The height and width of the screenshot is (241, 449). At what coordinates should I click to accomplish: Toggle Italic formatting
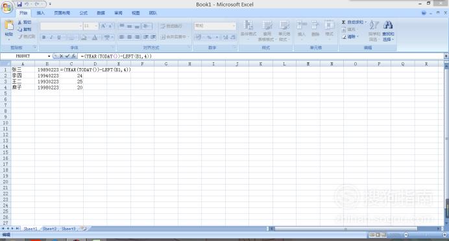pos(51,38)
